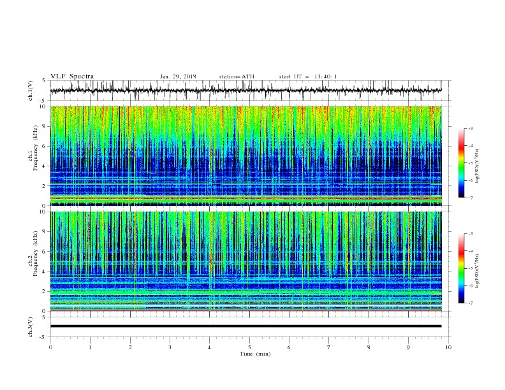Click the "-3" label on lower color bar
The height and width of the screenshot is (390, 505).
coord(470,234)
